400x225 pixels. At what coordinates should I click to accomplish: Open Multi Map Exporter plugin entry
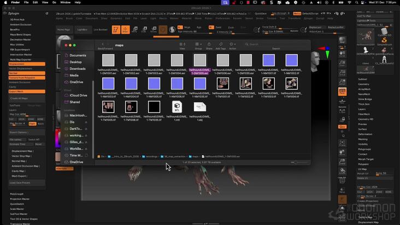(20, 60)
